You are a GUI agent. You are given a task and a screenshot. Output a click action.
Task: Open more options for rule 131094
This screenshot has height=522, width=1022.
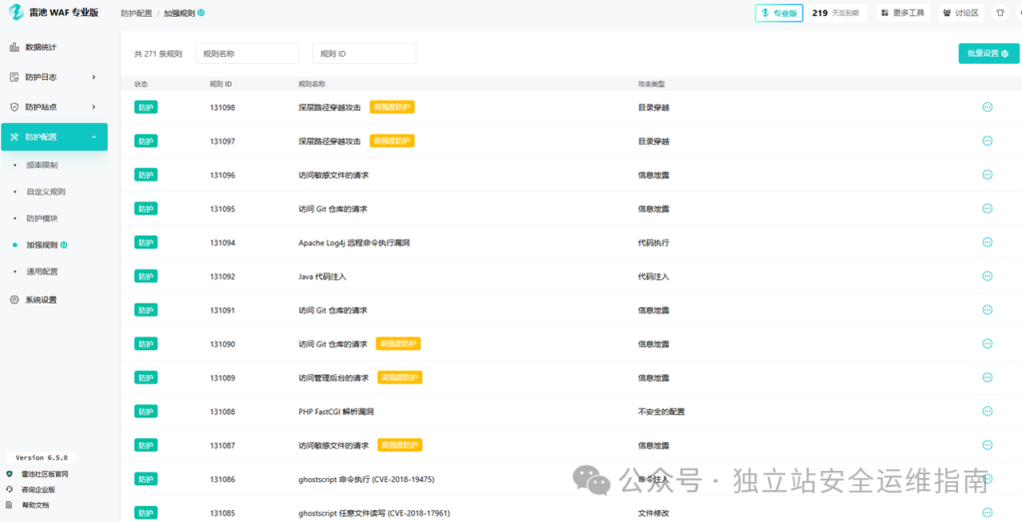coord(987,243)
